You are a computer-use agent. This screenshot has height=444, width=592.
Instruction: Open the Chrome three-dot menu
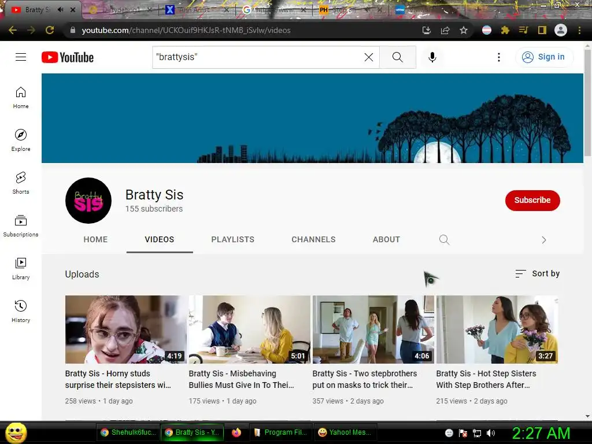pos(579,30)
